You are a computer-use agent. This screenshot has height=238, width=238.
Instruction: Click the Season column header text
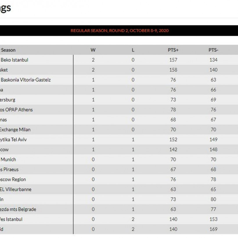point(8,50)
